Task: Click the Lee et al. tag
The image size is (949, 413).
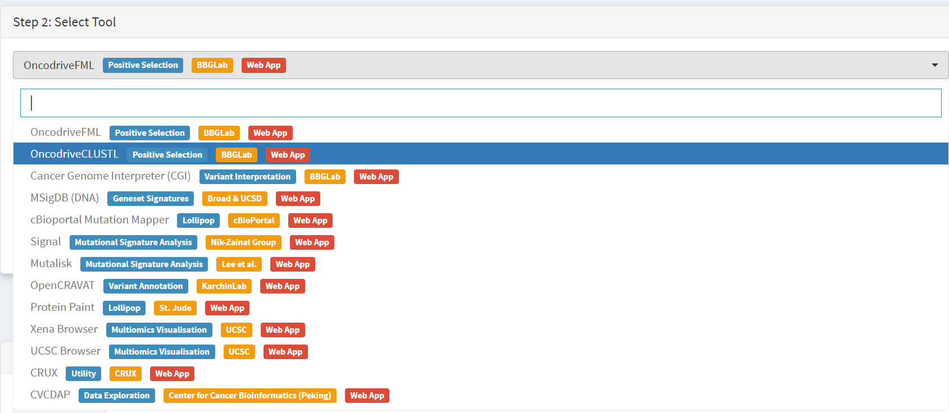Action: 239,264
